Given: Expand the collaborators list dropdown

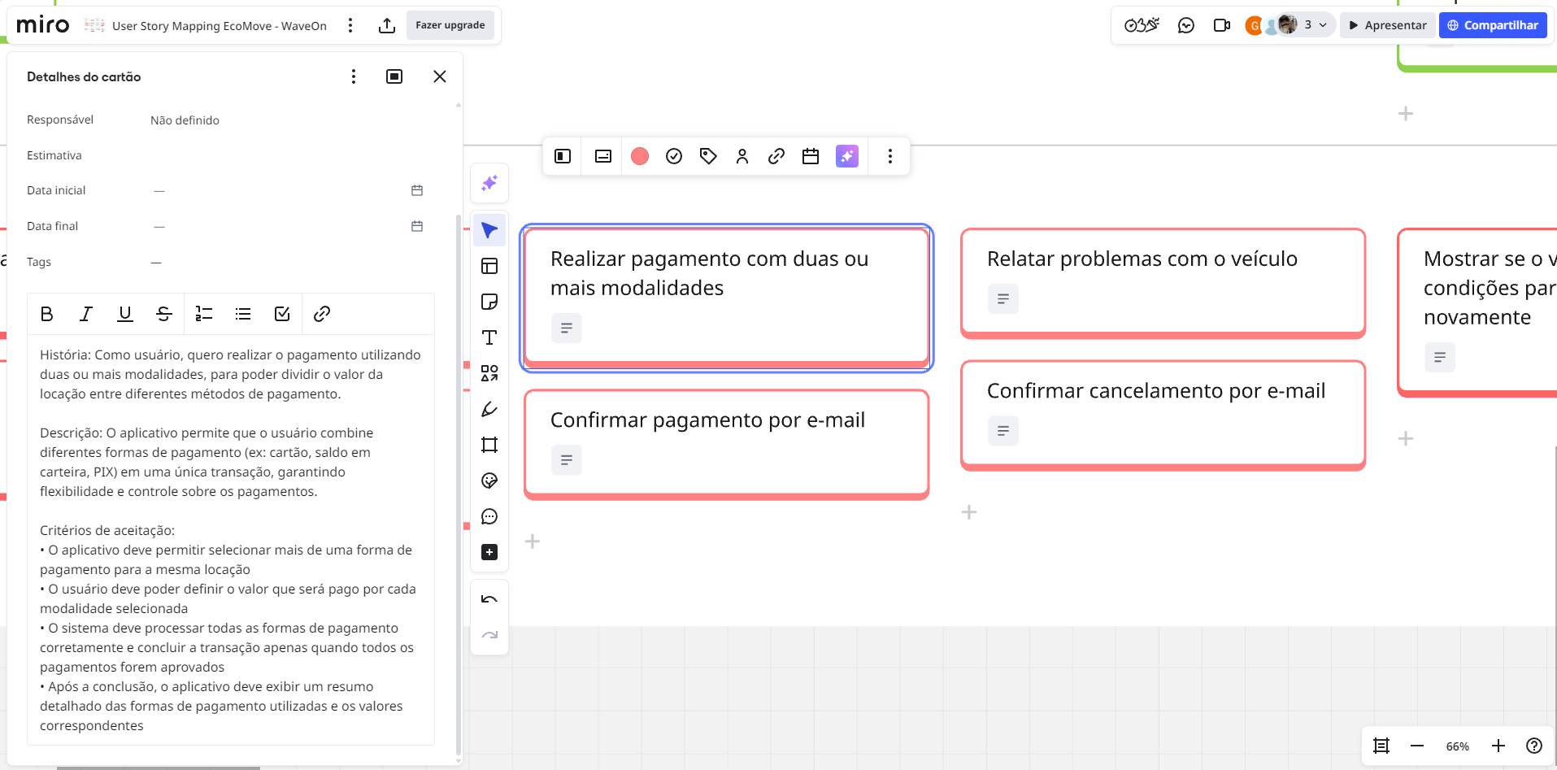Looking at the screenshot, I should point(1323,25).
